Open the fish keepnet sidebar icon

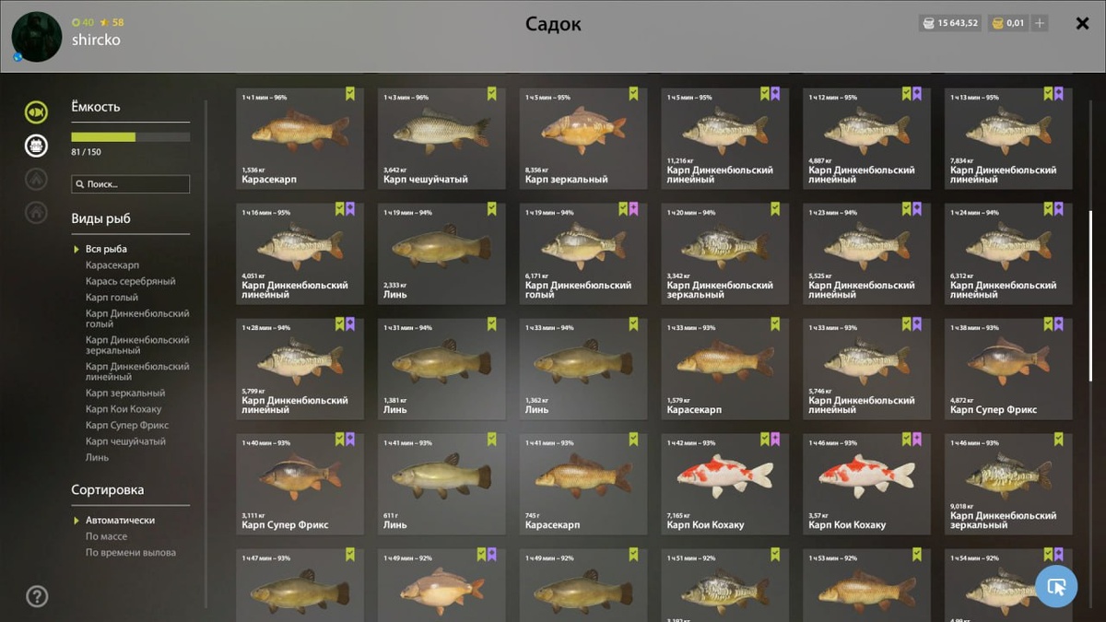coord(36,112)
